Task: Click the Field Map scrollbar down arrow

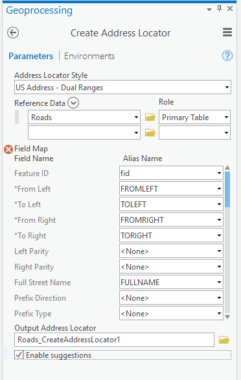Action: [x=227, y=317]
